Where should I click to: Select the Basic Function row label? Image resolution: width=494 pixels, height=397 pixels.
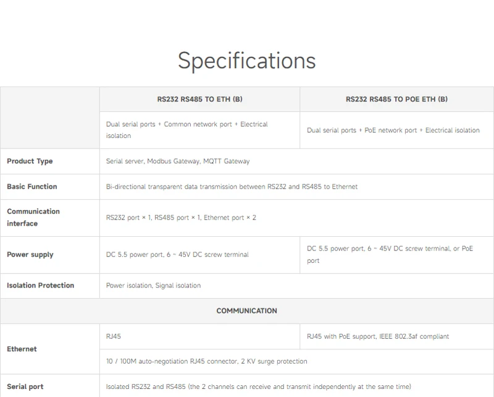point(31,187)
